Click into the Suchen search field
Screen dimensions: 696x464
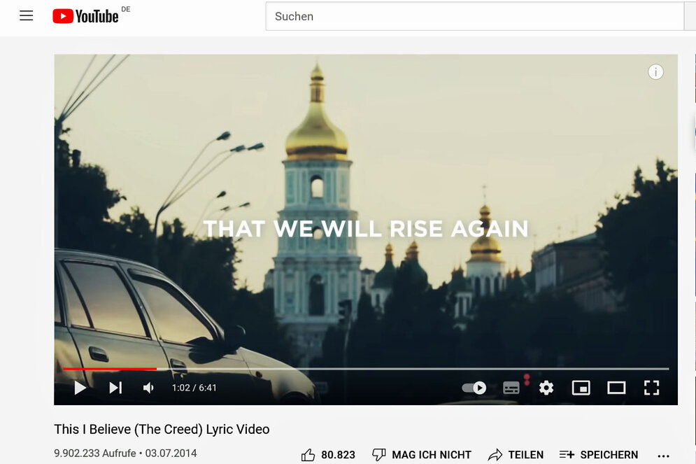click(474, 16)
